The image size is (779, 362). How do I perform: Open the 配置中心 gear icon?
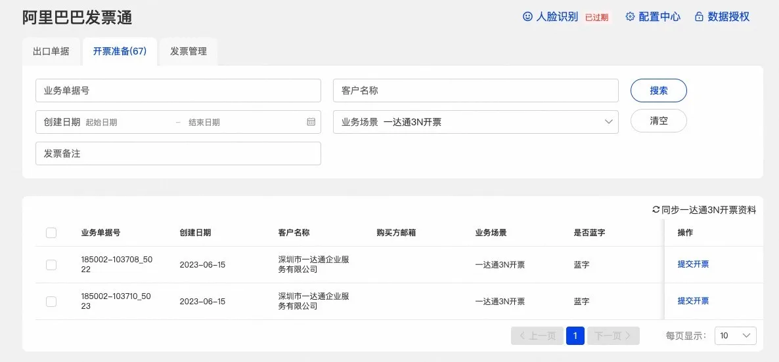tap(630, 17)
